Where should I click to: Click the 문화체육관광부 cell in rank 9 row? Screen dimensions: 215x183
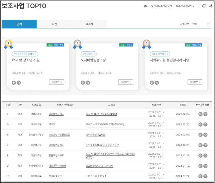point(36,166)
